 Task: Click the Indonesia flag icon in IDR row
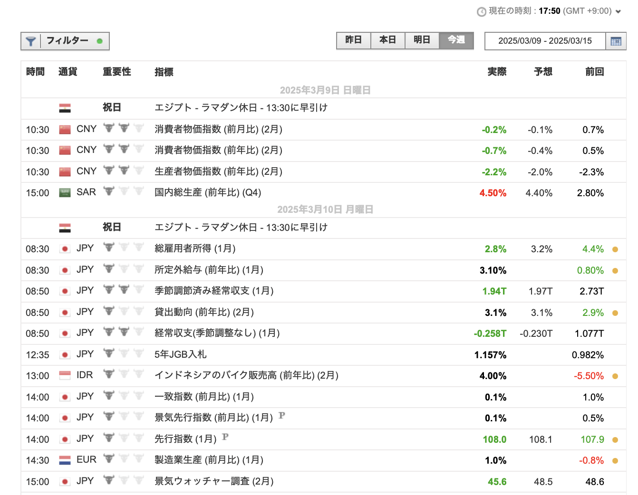pyautogui.click(x=65, y=375)
